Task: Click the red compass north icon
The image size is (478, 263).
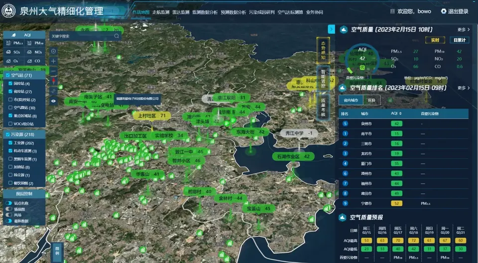Action: tap(54, 81)
